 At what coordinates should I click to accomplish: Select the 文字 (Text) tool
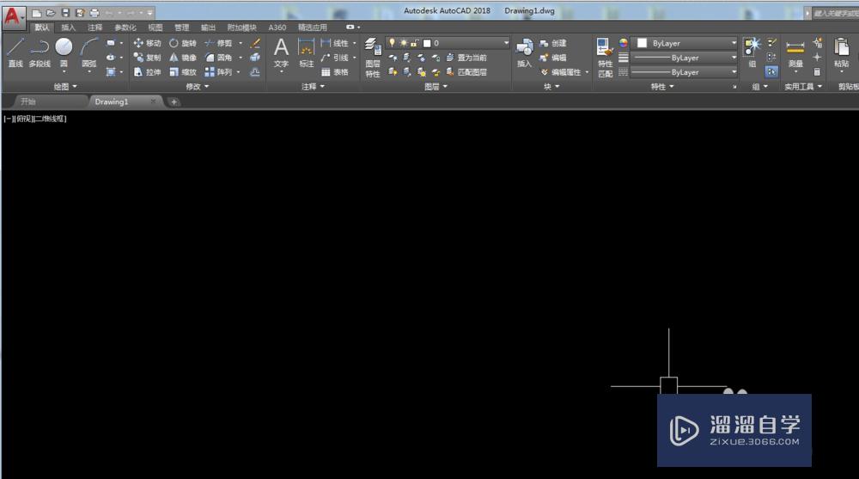[x=281, y=54]
